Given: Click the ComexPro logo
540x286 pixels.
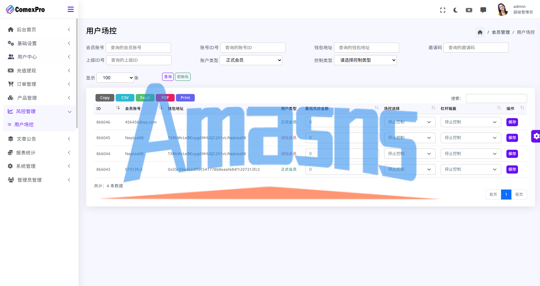Looking at the screenshot, I should [25, 9].
